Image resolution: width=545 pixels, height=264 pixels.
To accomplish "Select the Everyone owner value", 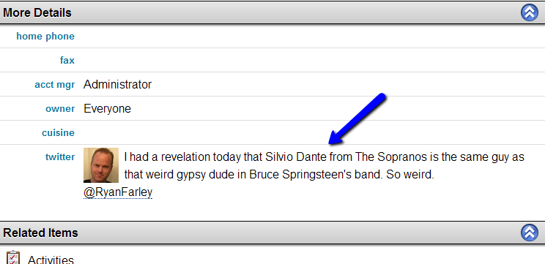I will click(108, 108).
